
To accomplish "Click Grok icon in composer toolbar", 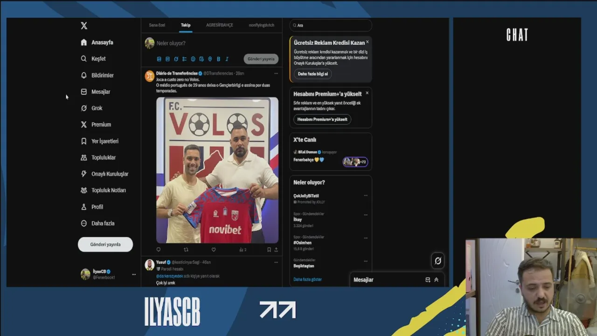I will point(176,59).
